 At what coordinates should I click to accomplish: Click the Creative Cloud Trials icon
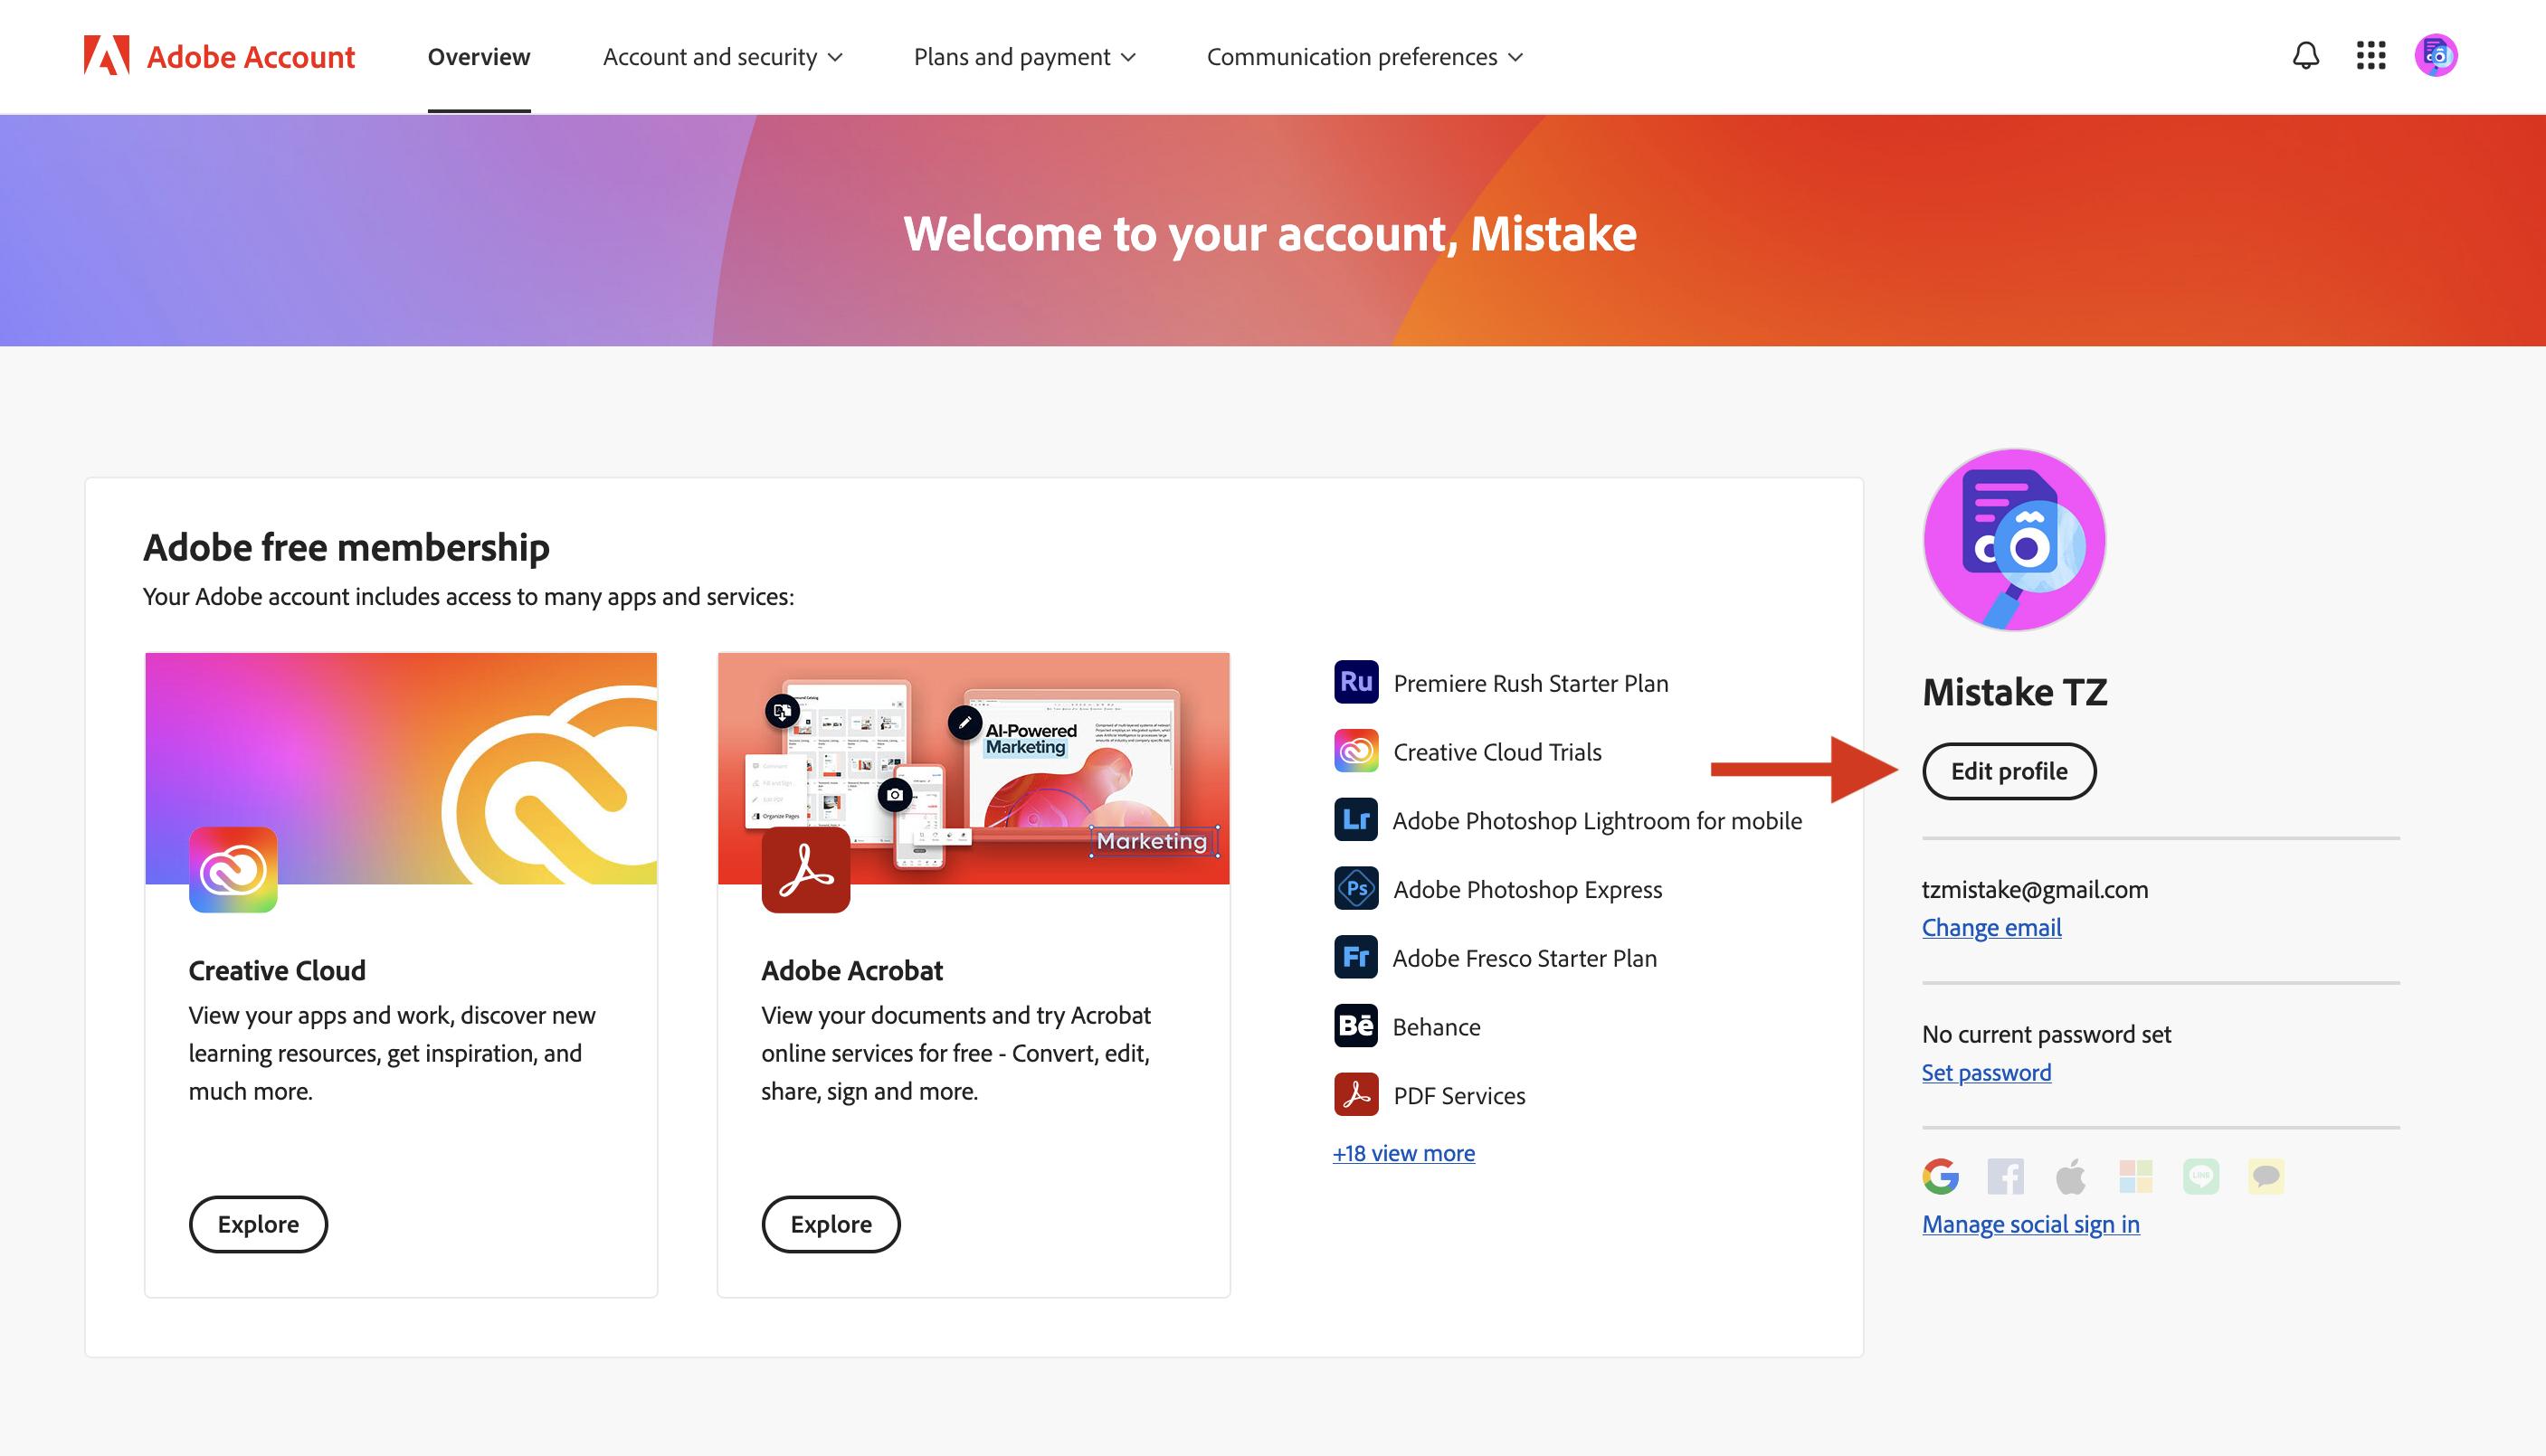(1355, 751)
